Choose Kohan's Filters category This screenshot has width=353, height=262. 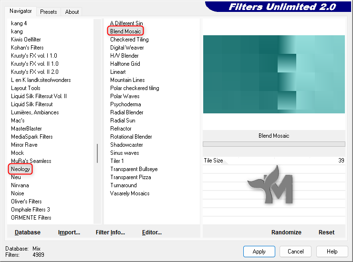27,48
